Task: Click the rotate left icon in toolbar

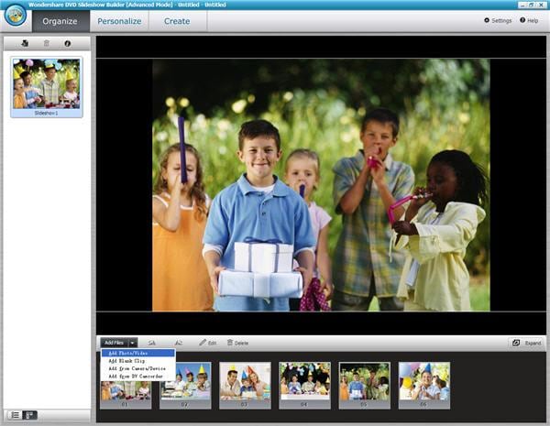Action: [x=151, y=343]
